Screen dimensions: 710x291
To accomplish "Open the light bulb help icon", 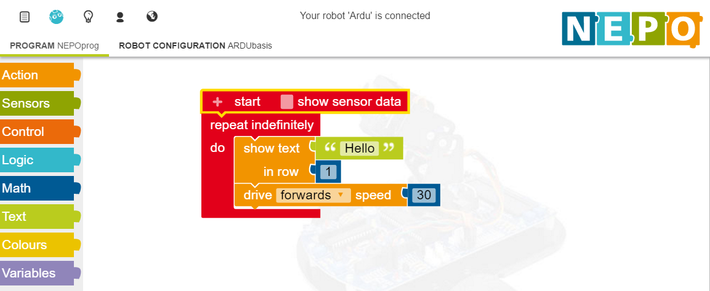I will coord(88,17).
